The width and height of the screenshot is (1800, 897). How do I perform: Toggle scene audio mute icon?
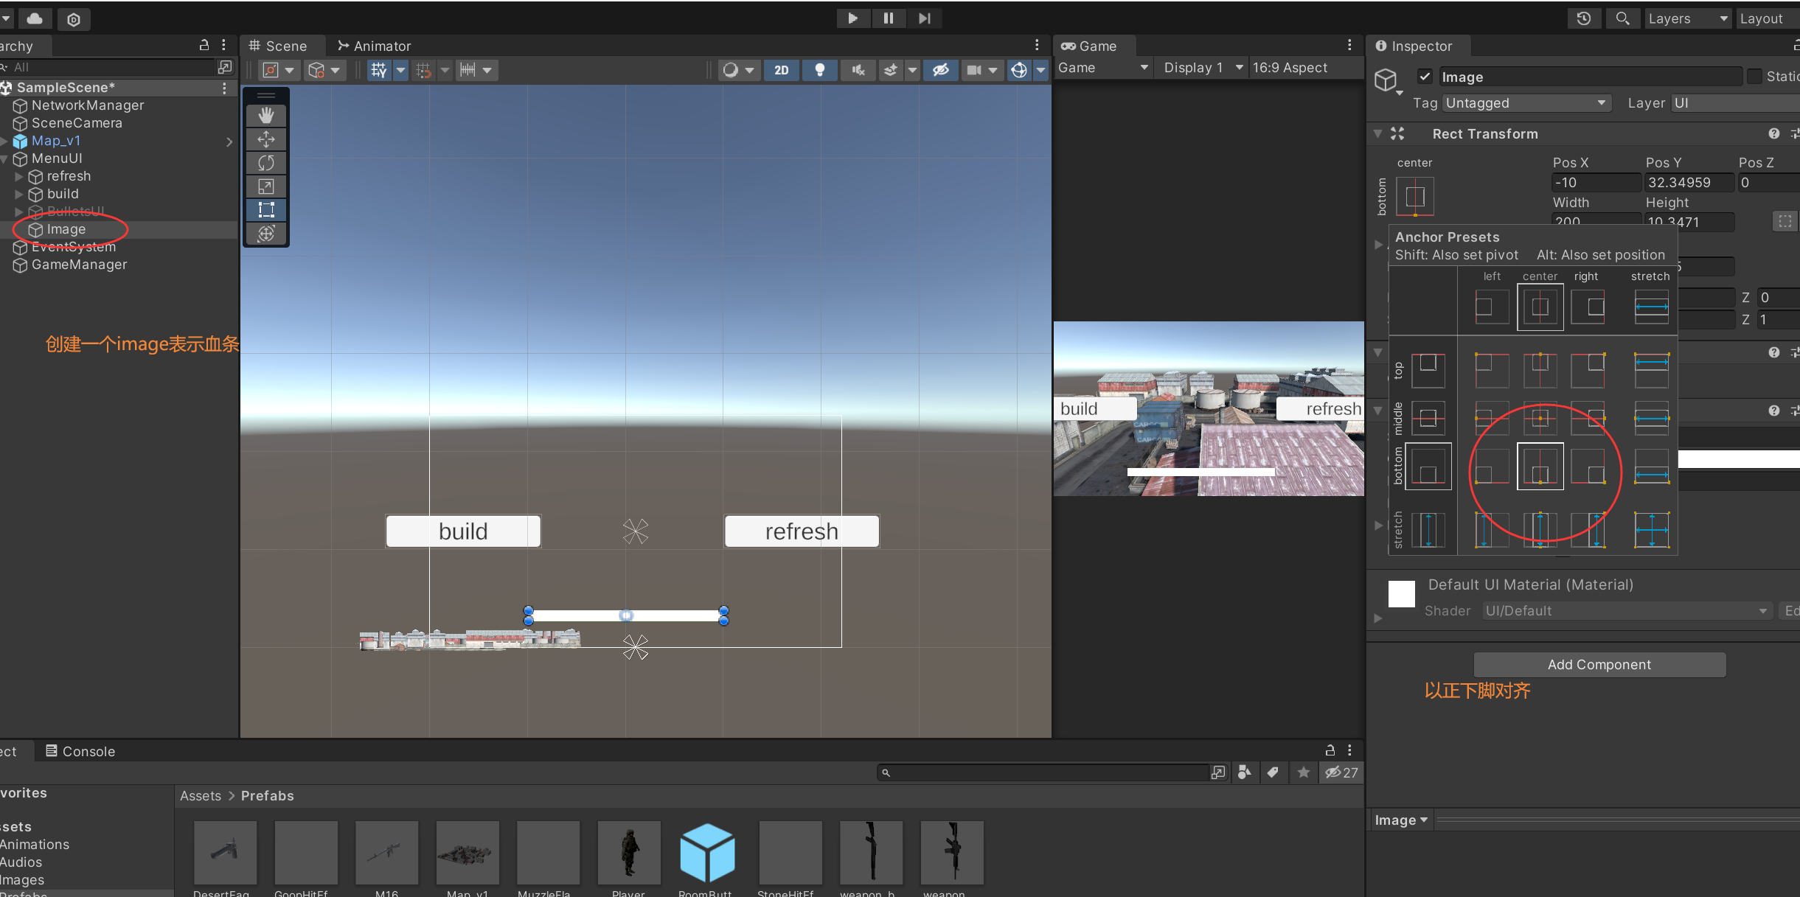point(858,70)
